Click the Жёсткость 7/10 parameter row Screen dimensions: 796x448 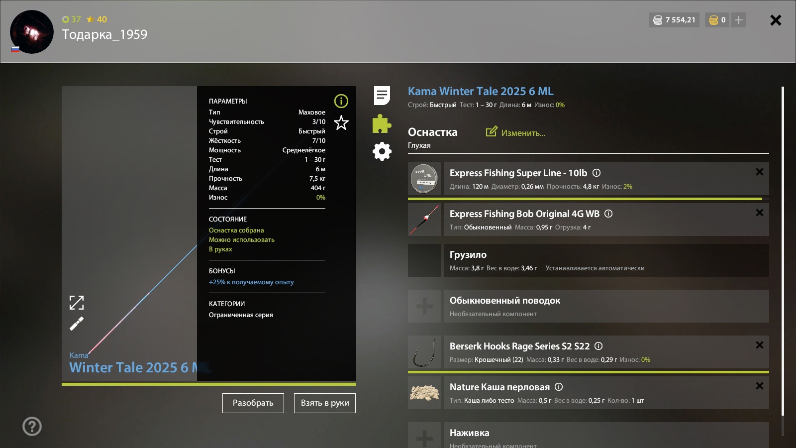[x=267, y=140]
